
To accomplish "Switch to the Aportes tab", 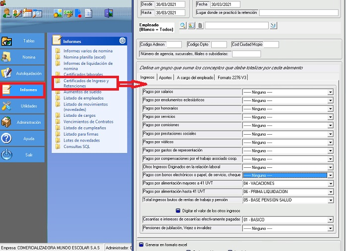I will pos(165,77).
